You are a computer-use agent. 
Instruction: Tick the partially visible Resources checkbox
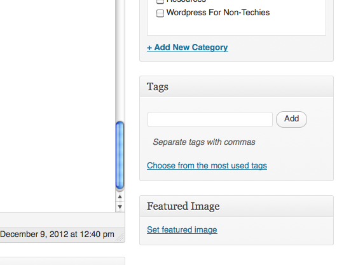[160, 1]
